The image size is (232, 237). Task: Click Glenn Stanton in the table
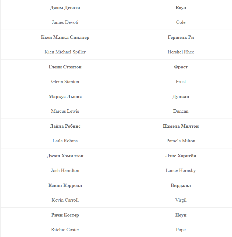pyautogui.click(x=65, y=82)
